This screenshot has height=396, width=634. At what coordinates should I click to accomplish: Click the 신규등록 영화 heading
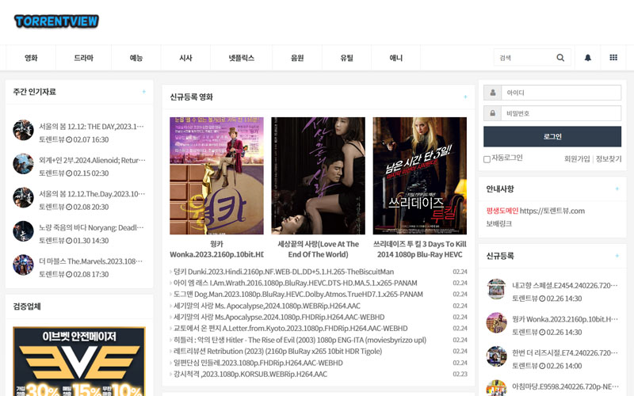[191, 97]
